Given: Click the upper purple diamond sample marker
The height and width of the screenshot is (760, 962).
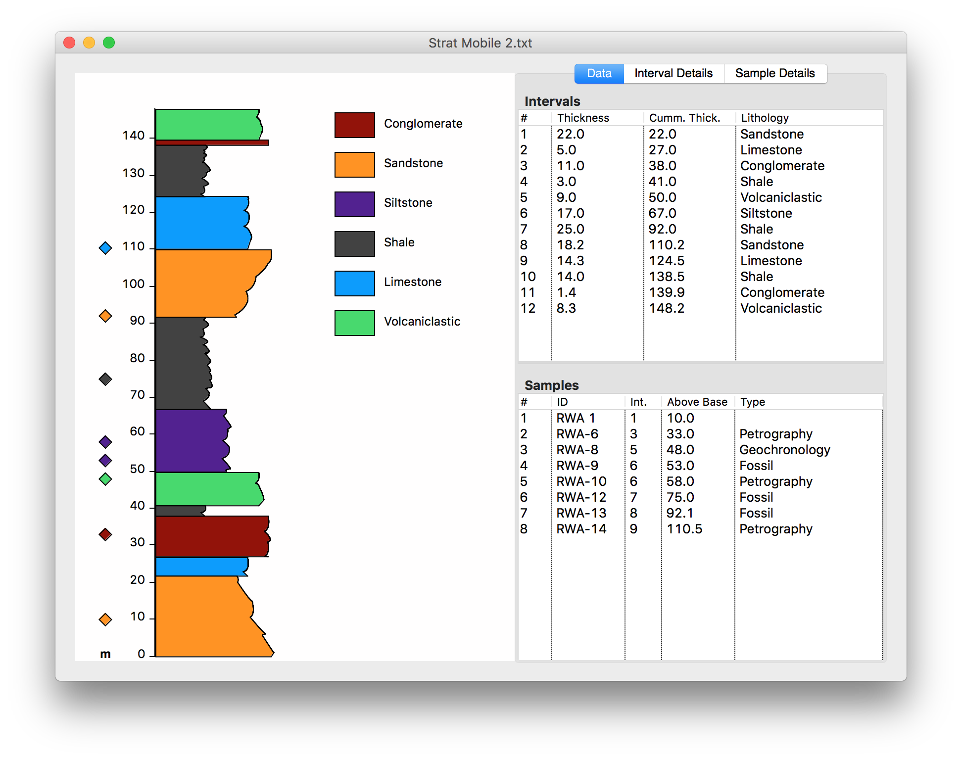Looking at the screenshot, I should click(105, 442).
